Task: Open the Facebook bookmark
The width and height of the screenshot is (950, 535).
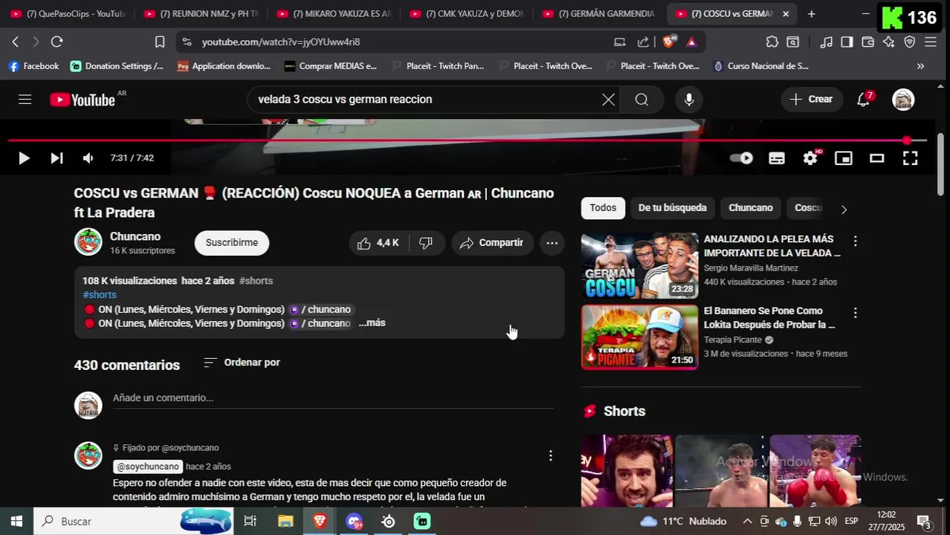Action: click(33, 66)
